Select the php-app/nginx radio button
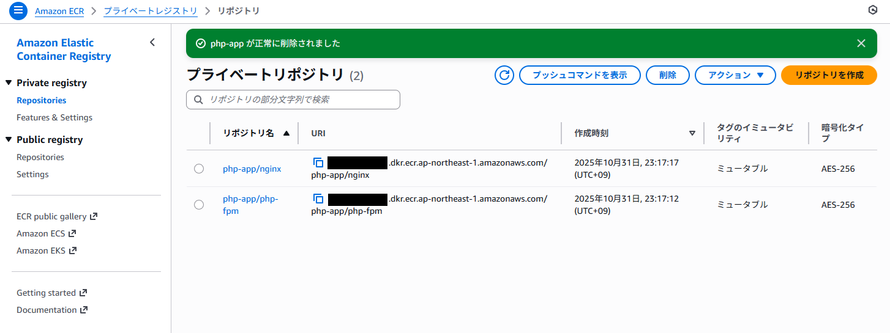This screenshot has width=890, height=333. pyautogui.click(x=199, y=169)
